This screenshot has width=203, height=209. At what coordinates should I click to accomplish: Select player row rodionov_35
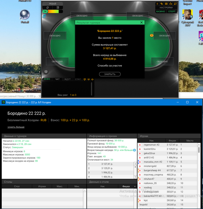(167, 183)
